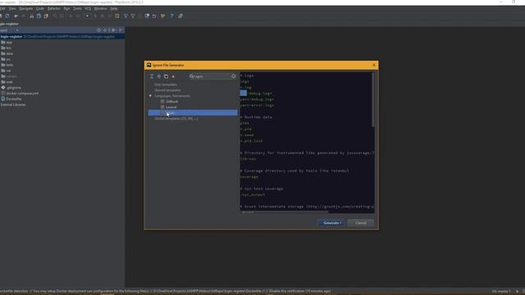Click the orange square icon in the toolbar

point(117,16)
